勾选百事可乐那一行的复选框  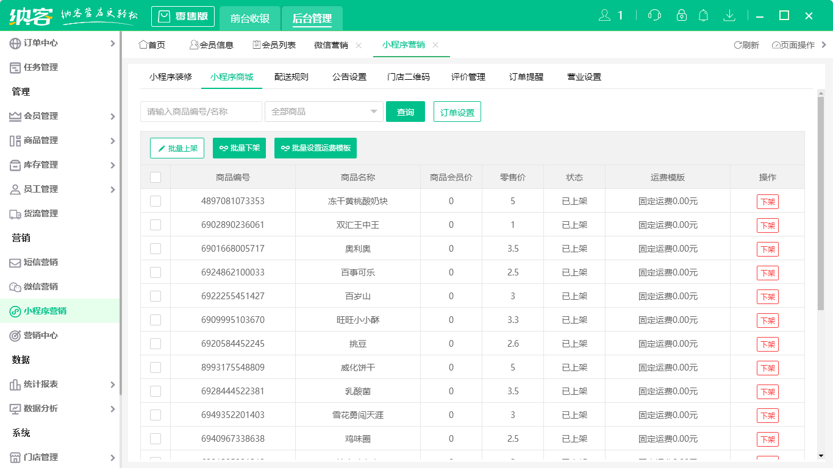click(156, 272)
